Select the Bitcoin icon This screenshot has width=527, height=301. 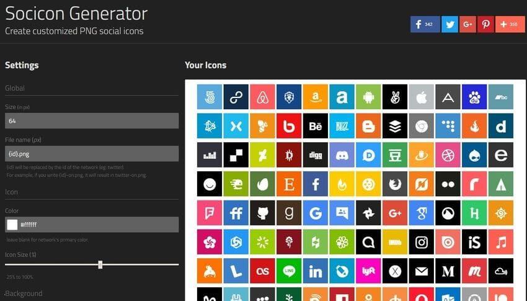[x=289, y=155]
